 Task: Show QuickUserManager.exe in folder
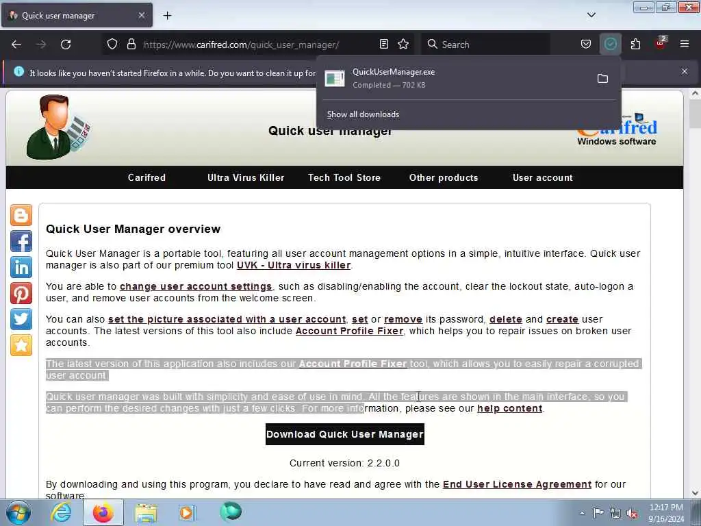tap(602, 79)
